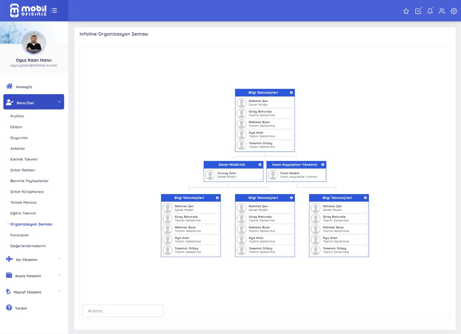Open Yardım link in sidebar

point(21,308)
